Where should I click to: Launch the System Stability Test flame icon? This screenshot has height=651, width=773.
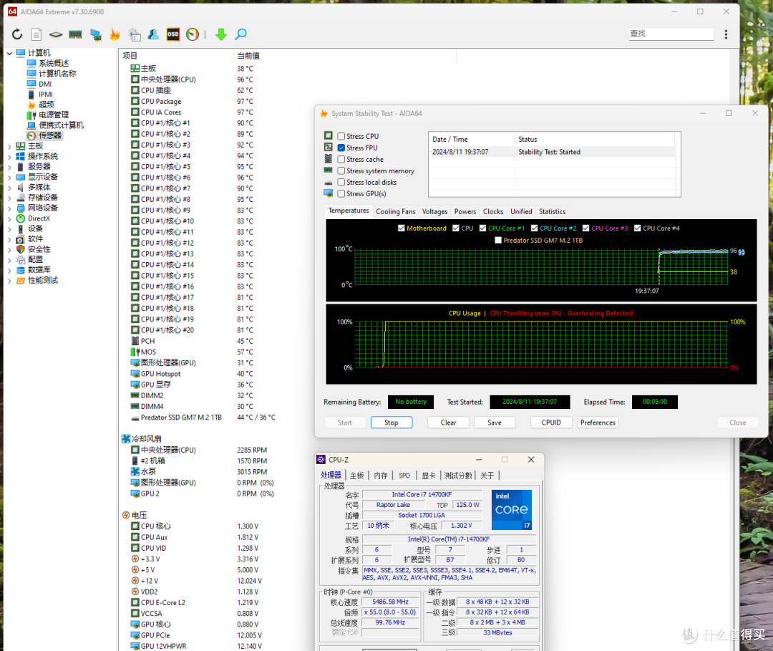(x=115, y=34)
